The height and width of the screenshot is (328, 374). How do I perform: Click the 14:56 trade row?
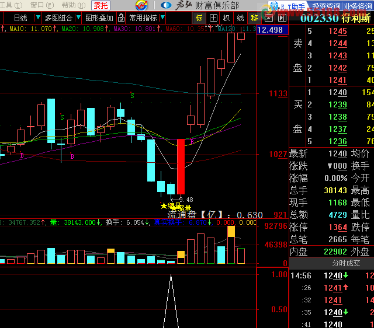(x=332, y=276)
